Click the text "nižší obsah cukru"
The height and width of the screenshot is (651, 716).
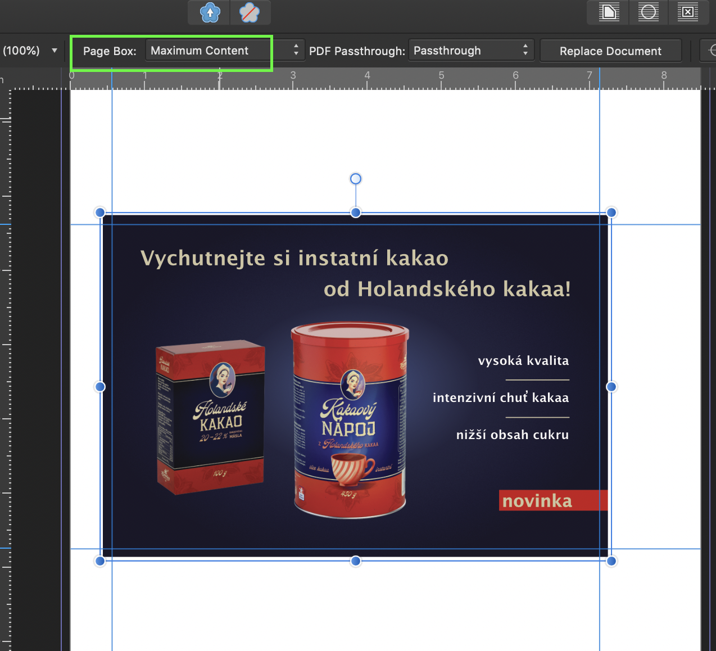(513, 435)
